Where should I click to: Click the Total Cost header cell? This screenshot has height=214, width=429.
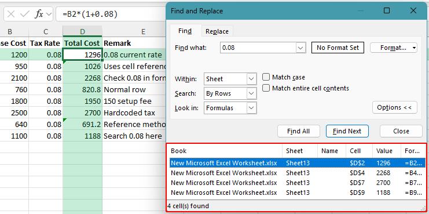point(82,43)
